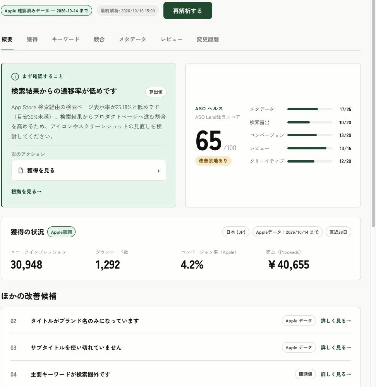
Task: Click the proceeds value ¥40,655
Action: 288,265
